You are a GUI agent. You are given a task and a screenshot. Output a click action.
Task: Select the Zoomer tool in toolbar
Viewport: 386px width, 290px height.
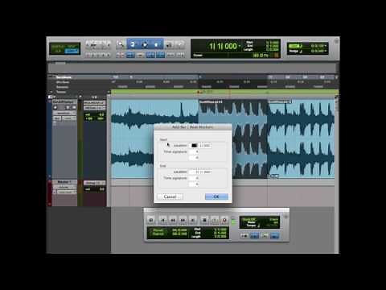pos(121,44)
